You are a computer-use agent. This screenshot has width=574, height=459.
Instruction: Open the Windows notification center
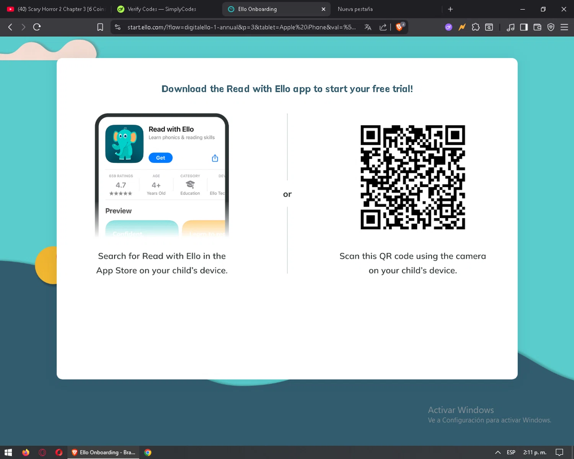coord(559,452)
